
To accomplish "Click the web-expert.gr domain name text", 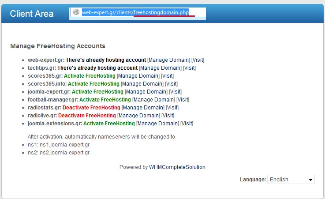I will tap(46, 60).
